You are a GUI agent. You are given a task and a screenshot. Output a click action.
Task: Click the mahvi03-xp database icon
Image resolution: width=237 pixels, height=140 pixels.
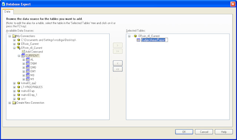(x=19, y=91)
